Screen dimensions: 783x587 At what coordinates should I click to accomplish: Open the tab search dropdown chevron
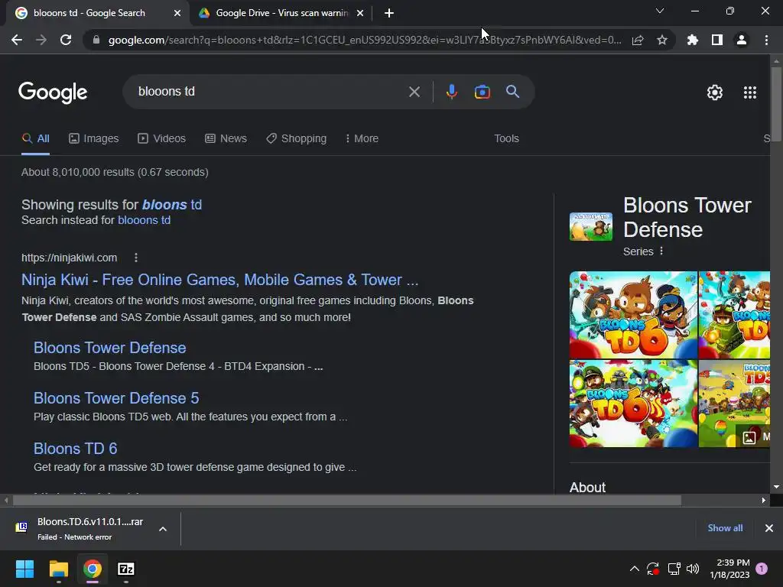660,11
